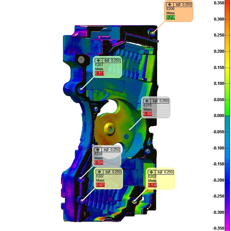Select the red measured value 0.532
Screen dimensions: 231x231
[x=152, y=185]
